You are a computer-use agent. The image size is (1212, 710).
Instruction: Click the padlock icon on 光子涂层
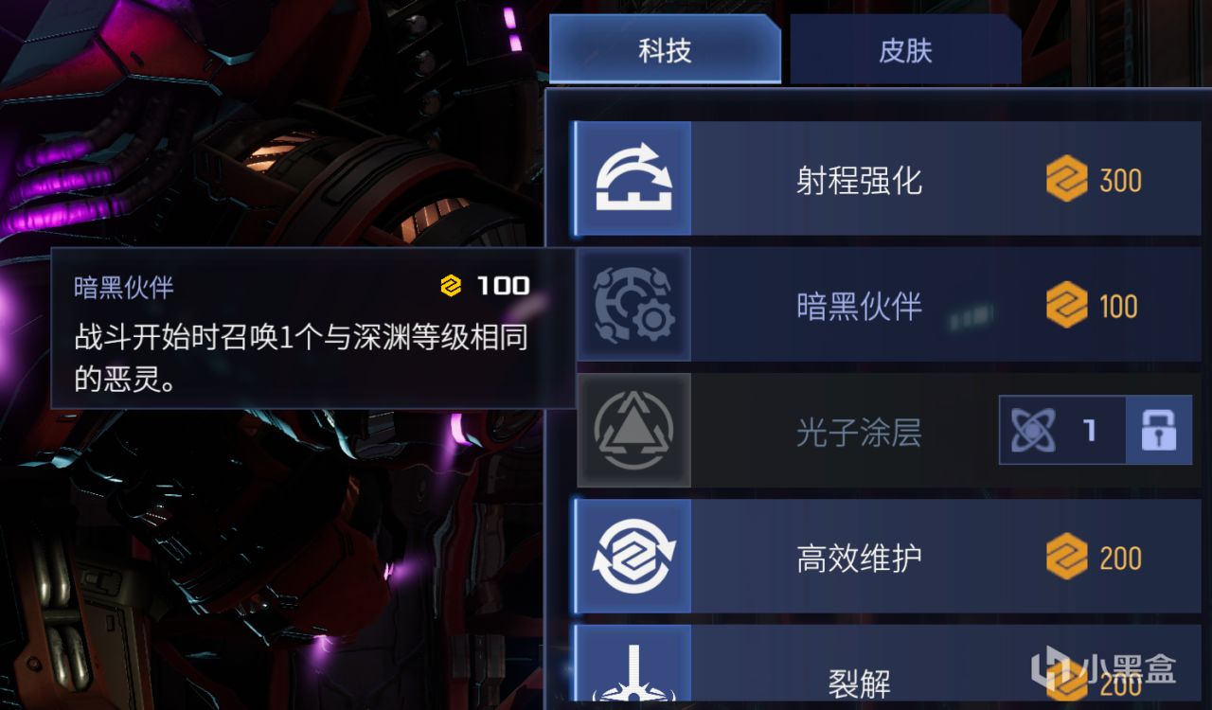1158,431
